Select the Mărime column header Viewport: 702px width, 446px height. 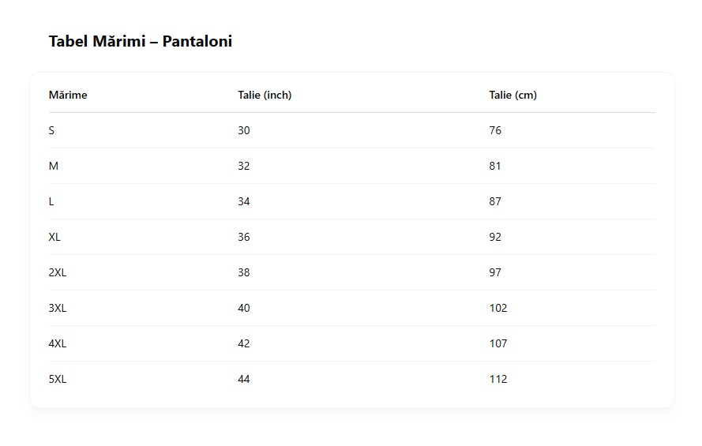pyautogui.click(x=68, y=95)
